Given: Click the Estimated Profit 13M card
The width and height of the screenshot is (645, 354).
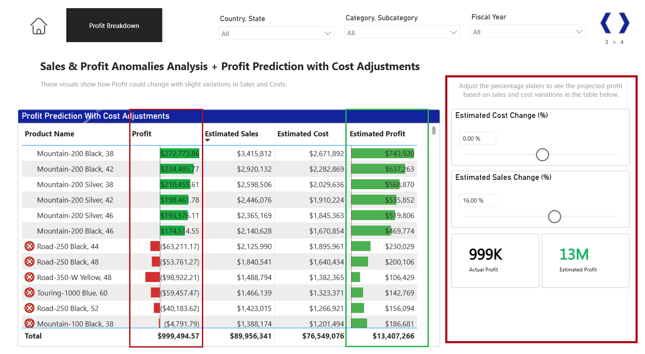Looking at the screenshot, I should tap(585, 260).
